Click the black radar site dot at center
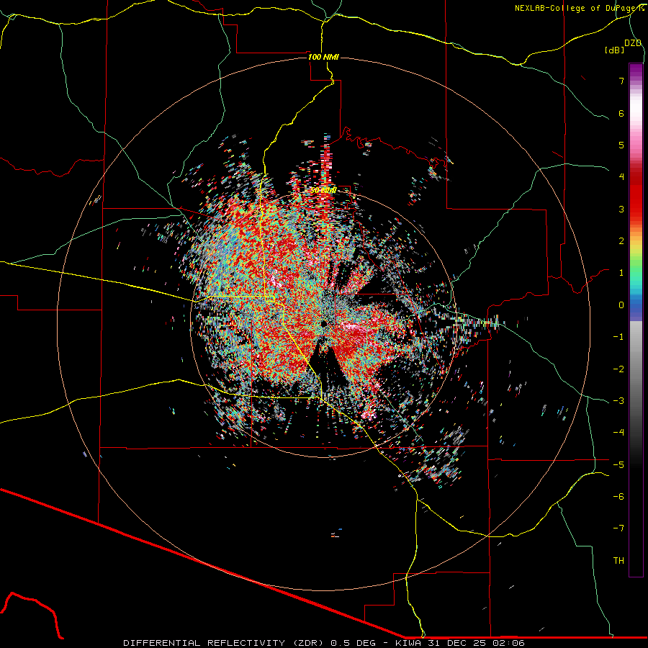 click(324, 323)
